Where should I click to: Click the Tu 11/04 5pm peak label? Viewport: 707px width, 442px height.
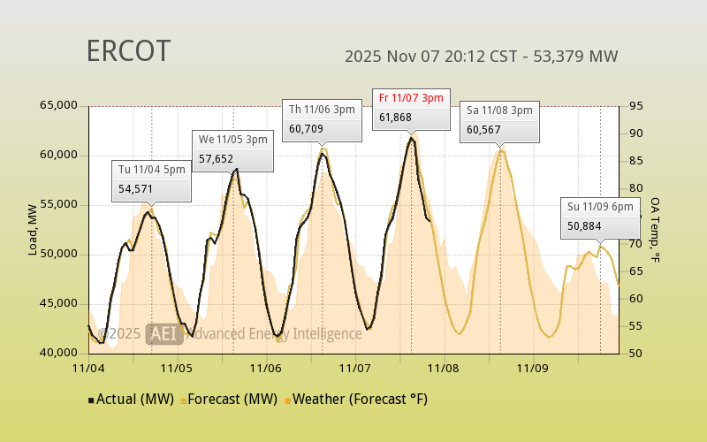(x=152, y=169)
